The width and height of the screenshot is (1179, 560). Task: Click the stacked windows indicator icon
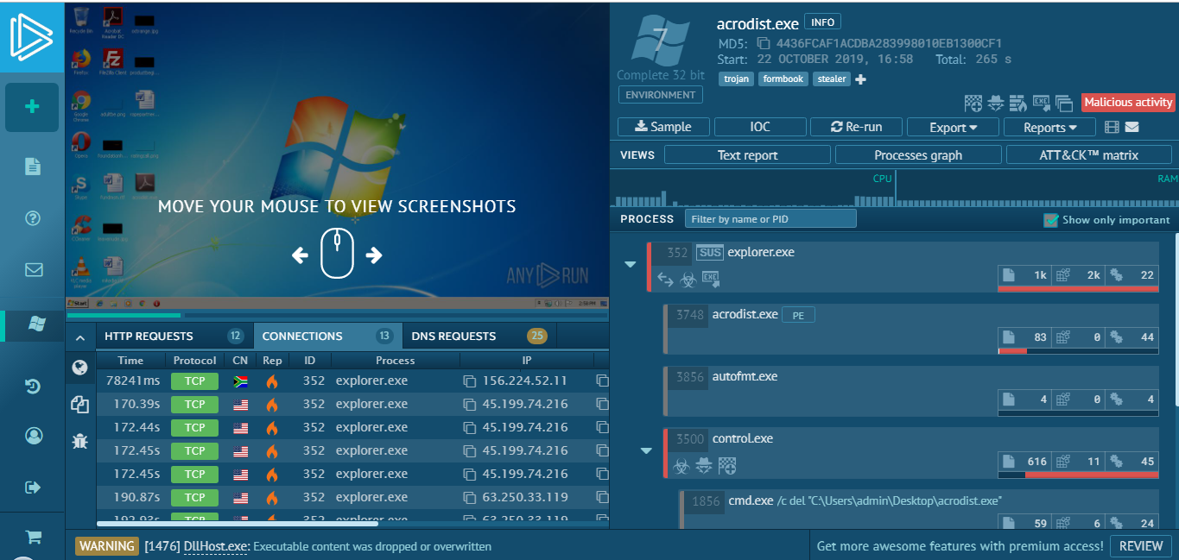pyautogui.click(x=1064, y=104)
